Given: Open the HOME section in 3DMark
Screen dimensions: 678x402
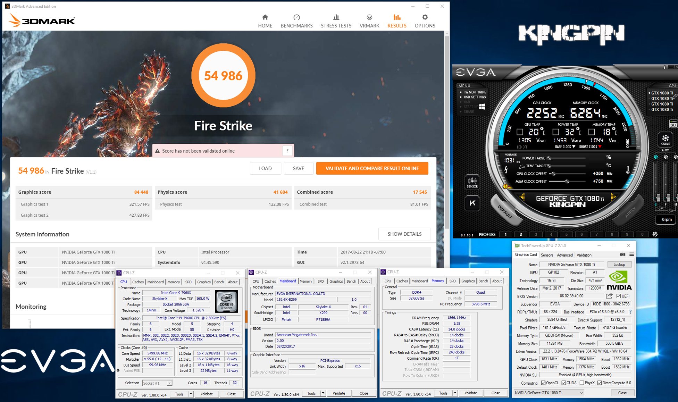Looking at the screenshot, I should click(265, 21).
